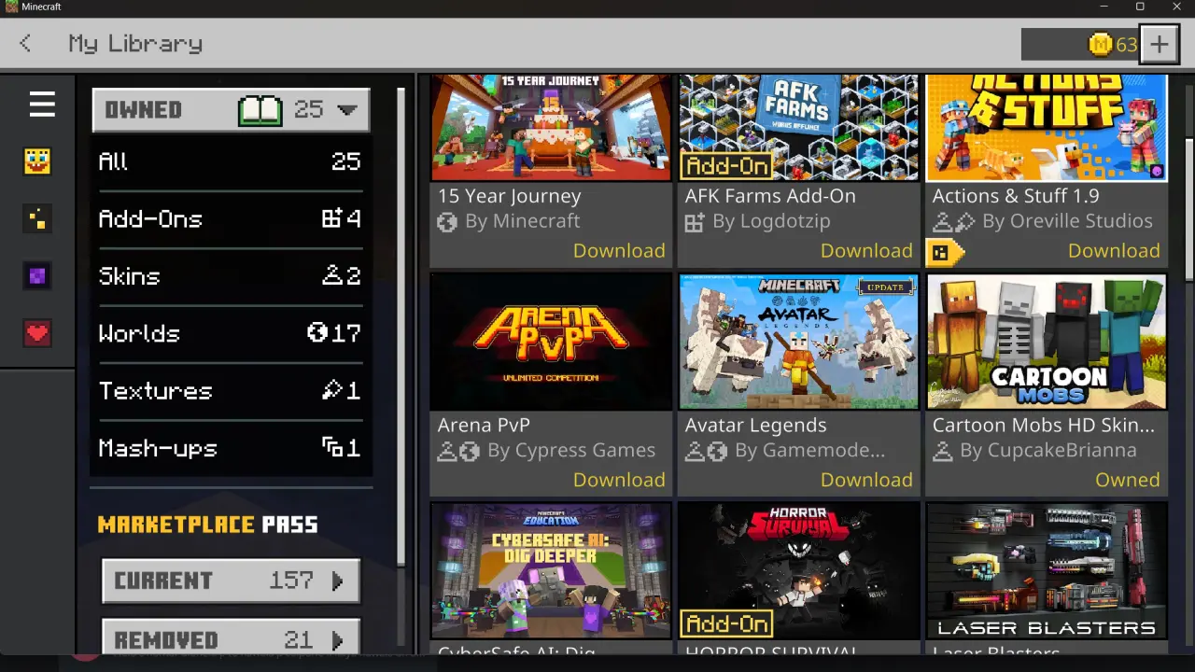Image resolution: width=1195 pixels, height=672 pixels.
Task: Open the Avatar Legends thumbnail
Action: click(x=798, y=342)
